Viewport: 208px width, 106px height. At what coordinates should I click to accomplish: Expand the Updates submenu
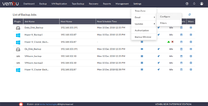pyautogui.click(x=144, y=24)
